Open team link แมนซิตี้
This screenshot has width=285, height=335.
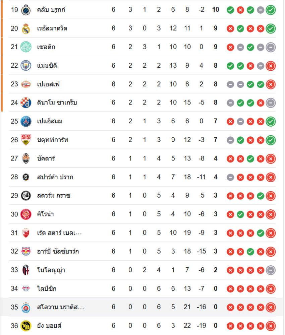click(x=47, y=66)
